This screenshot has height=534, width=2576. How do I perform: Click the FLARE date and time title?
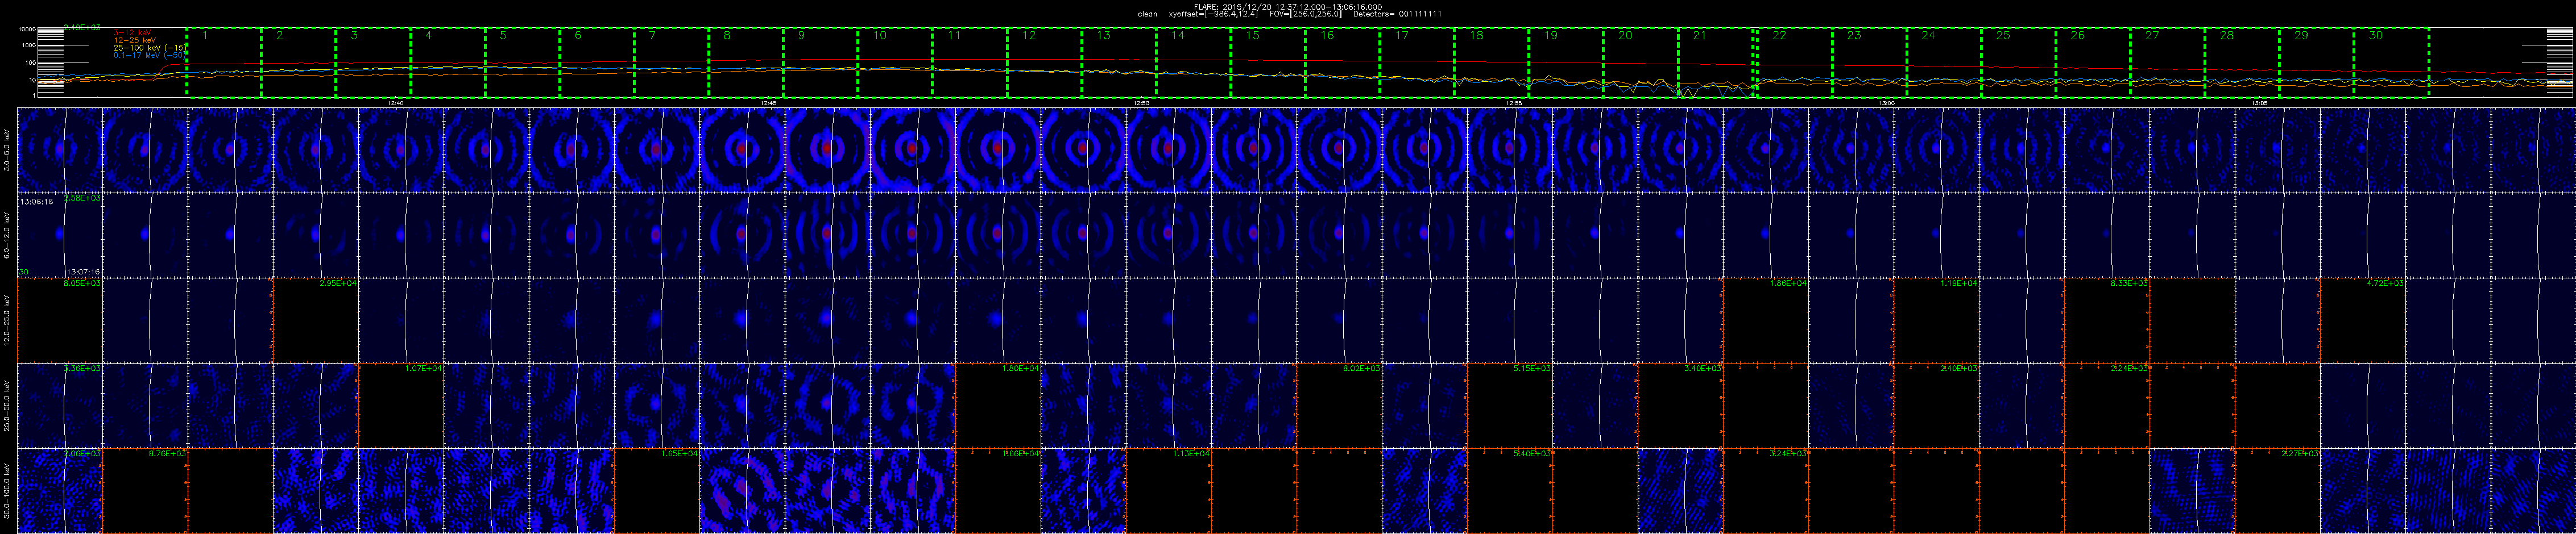(1288, 6)
